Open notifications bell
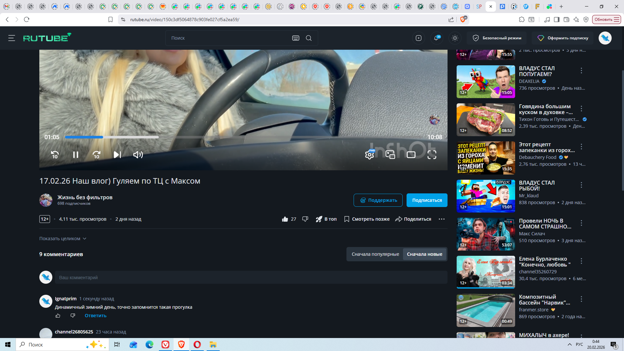624x351 pixels. [x=436, y=38]
